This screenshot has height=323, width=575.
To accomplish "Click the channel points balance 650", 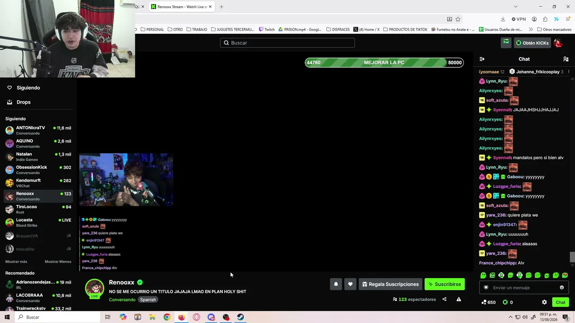I will point(488,302).
